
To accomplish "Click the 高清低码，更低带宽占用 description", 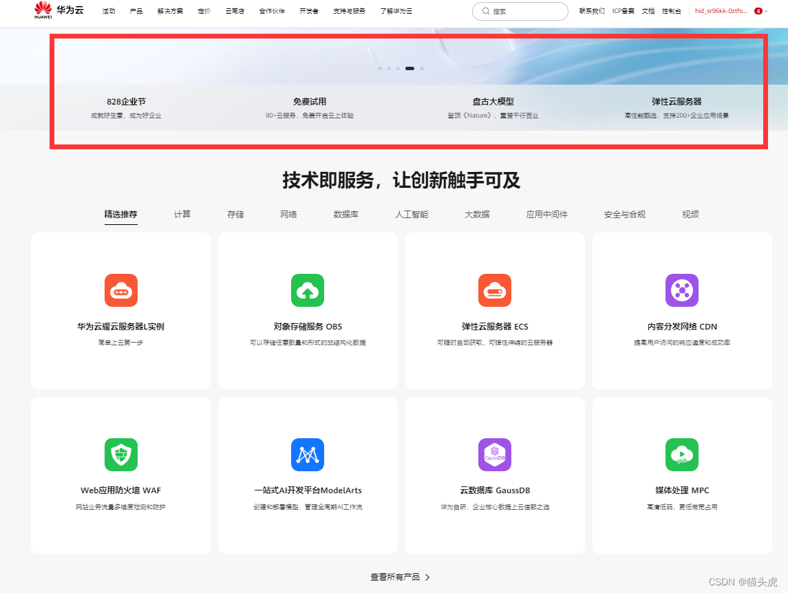I will 682,507.
